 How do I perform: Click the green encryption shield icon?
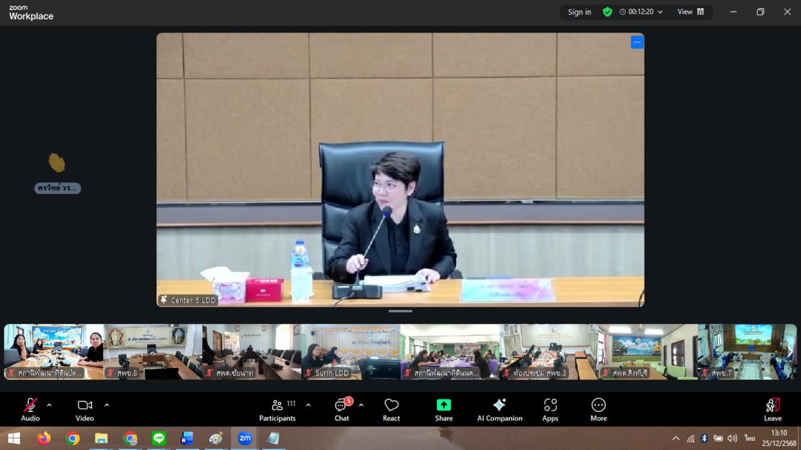pyautogui.click(x=607, y=12)
